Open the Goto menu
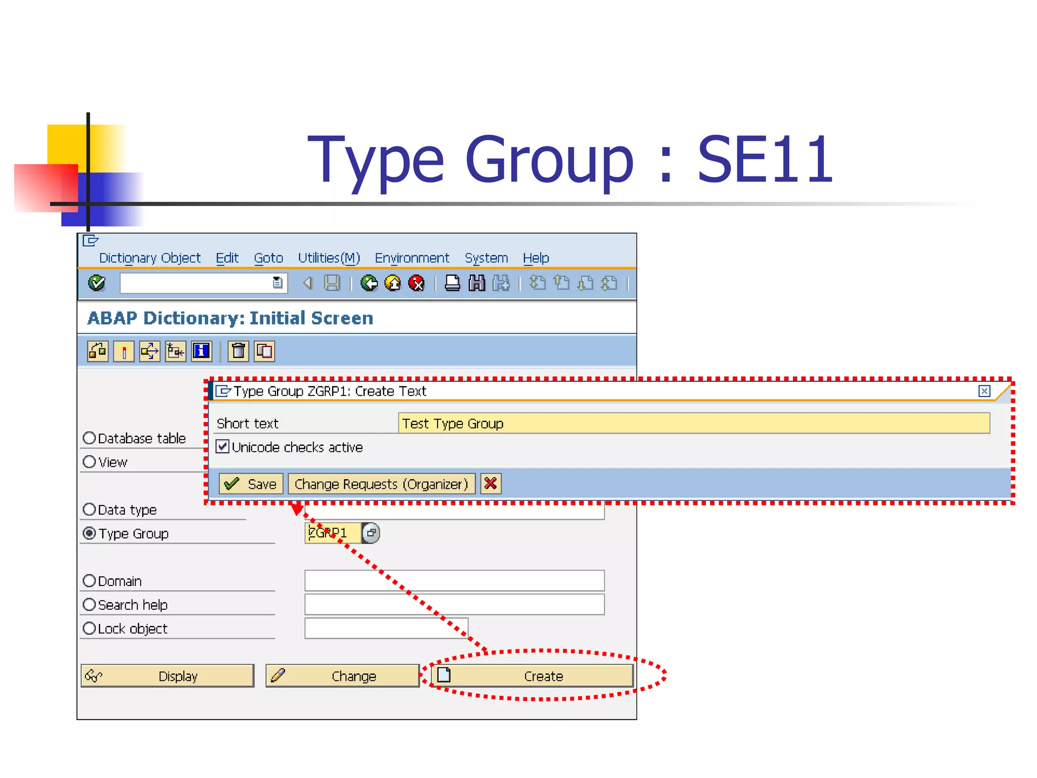Viewport: 1037px width, 778px height. tap(268, 258)
